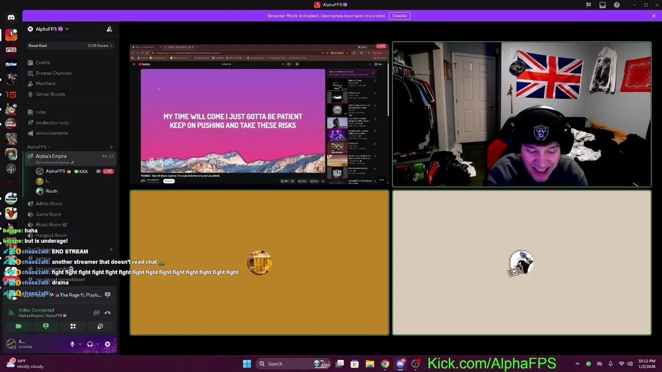Select the 1G server icon in server list

coord(11,95)
